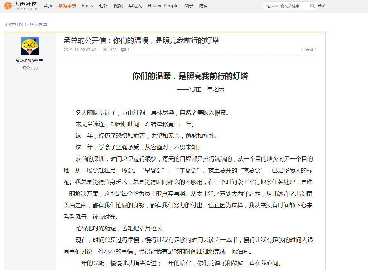Go to the 首页 menu item
This screenshot has height=270, width=368.
pos(48,6)
